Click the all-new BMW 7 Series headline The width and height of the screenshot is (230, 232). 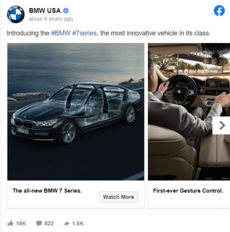click(x=47, y=191)
